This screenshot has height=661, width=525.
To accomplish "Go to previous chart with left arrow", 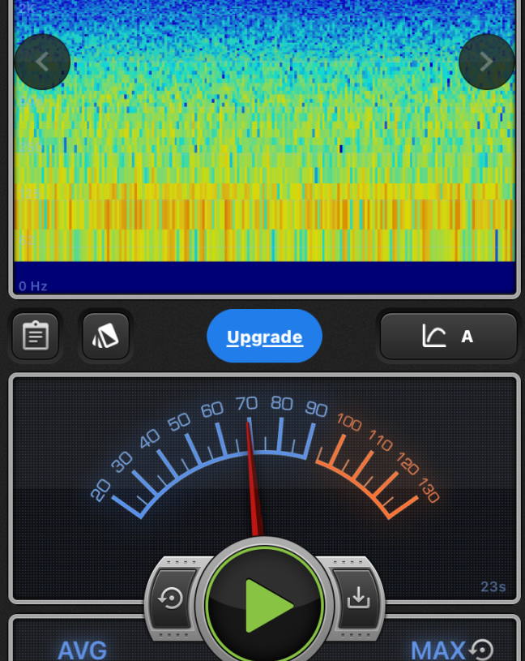I will [x=42, y=62].
